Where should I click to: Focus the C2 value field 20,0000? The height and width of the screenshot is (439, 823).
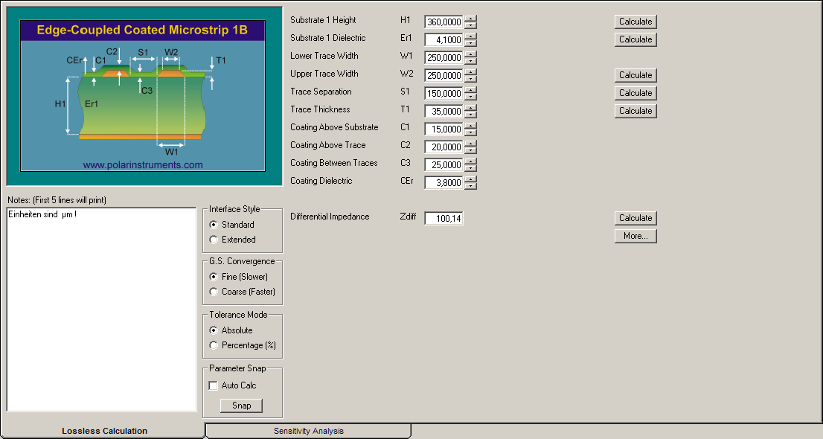444,147
